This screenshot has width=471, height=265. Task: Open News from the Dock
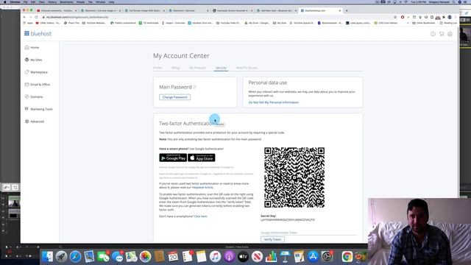click(x=257, y=257)
